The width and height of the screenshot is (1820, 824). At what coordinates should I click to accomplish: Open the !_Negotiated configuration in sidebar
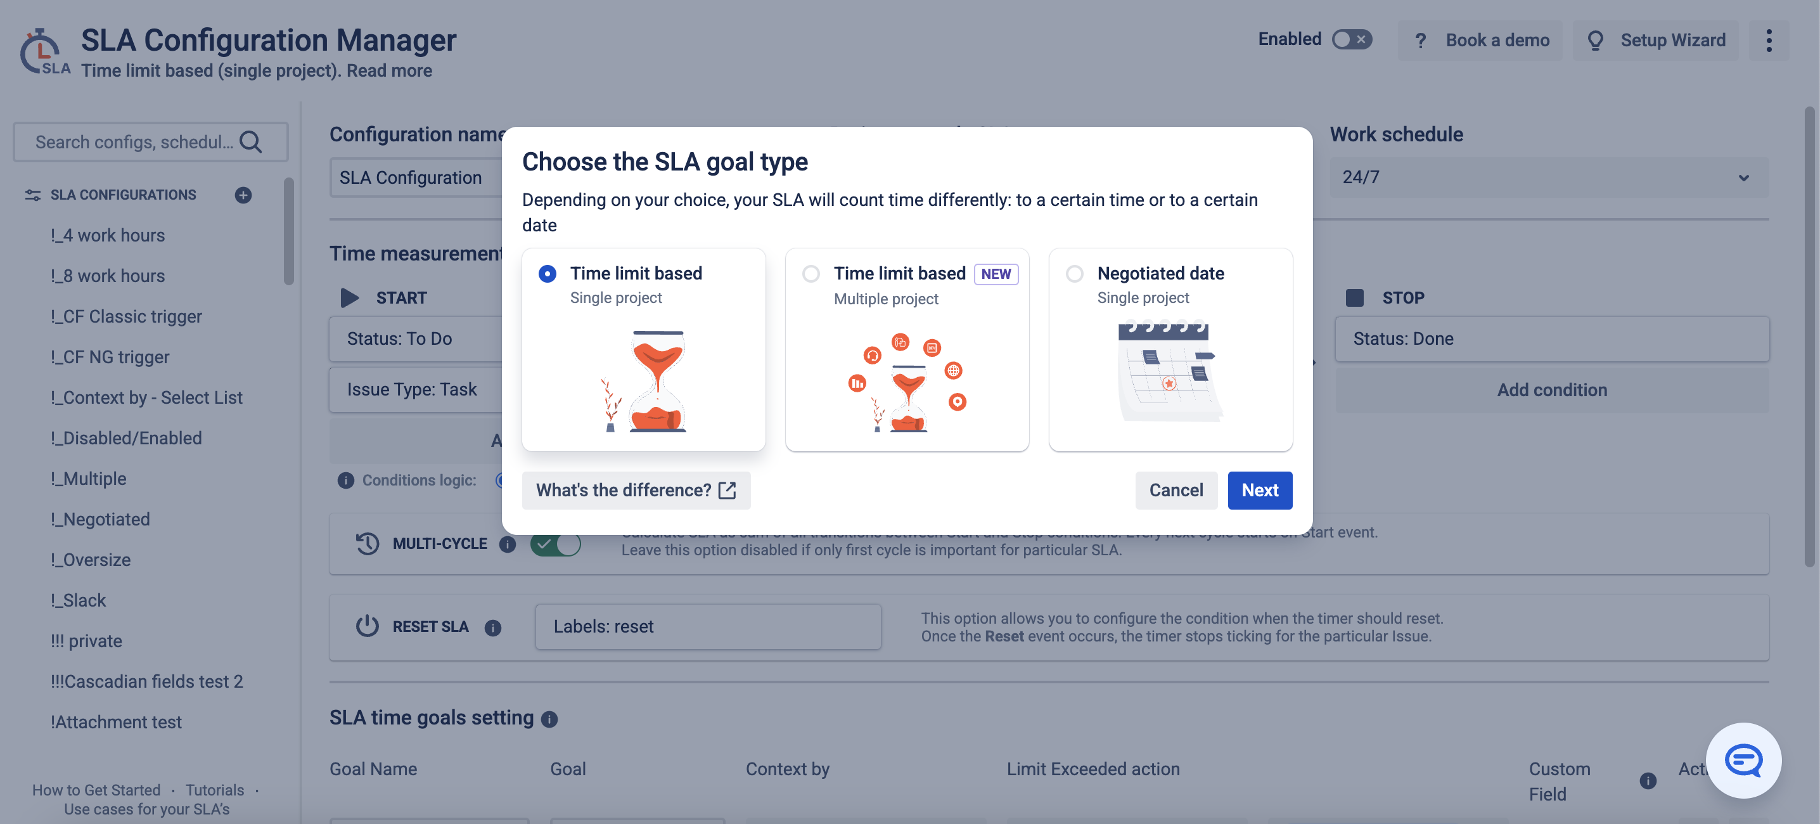pos(100,519)
